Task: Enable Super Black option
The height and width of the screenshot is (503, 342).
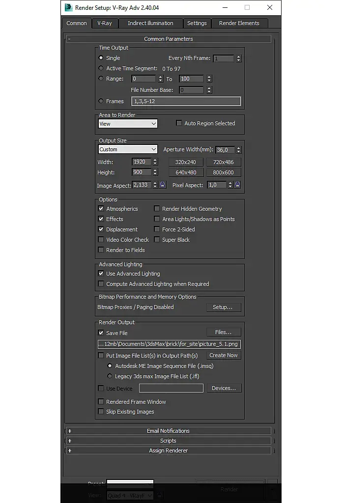Action: click(157, 239)
